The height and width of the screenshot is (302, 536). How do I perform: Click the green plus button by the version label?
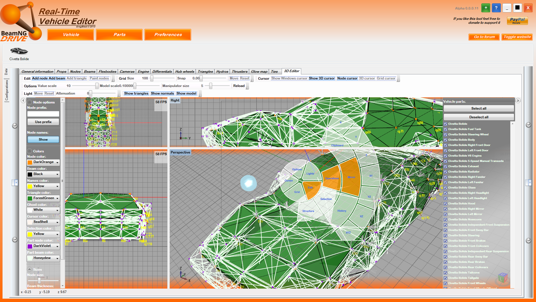(486, 8)
